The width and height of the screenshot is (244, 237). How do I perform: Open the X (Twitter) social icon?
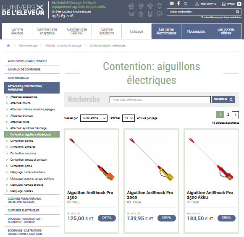coord(185,3)
